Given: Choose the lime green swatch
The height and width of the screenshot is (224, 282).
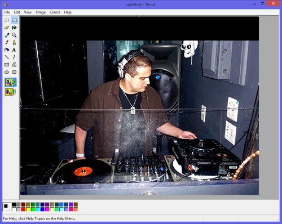Looking at the screenshot, I should pos(33,209).
